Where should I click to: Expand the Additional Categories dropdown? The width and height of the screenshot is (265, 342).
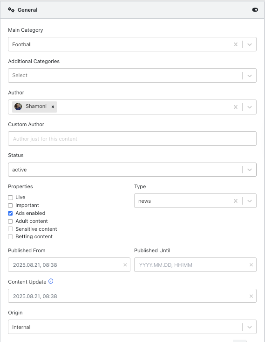coord(250,76)
